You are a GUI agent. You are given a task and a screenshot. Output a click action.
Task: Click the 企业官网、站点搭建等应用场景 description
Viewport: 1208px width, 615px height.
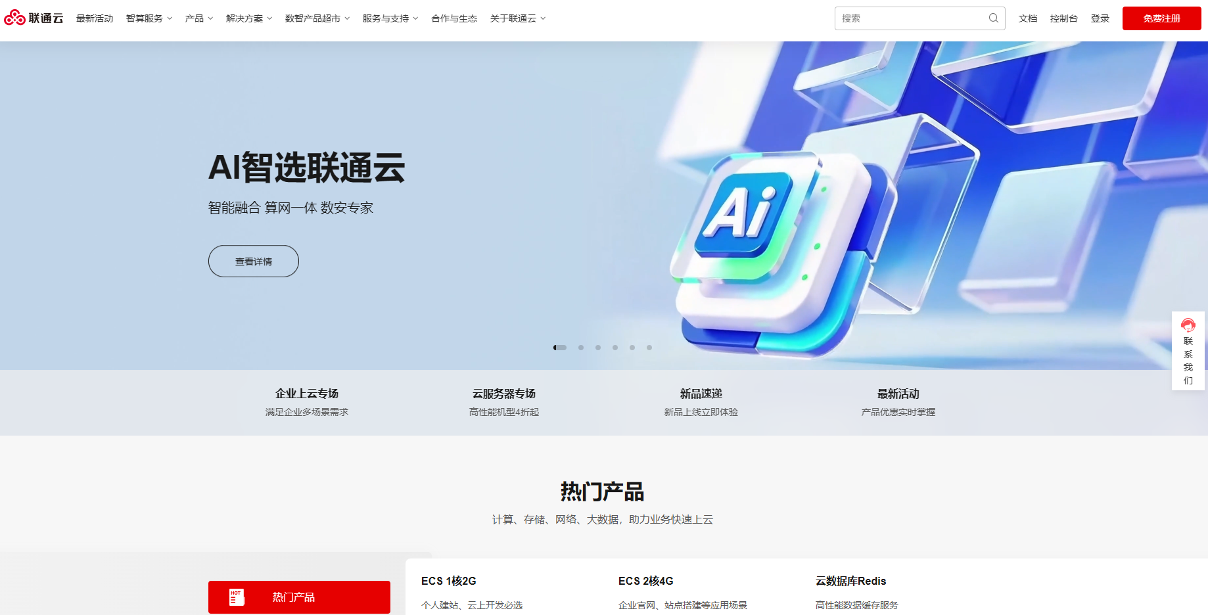(683, 605)
